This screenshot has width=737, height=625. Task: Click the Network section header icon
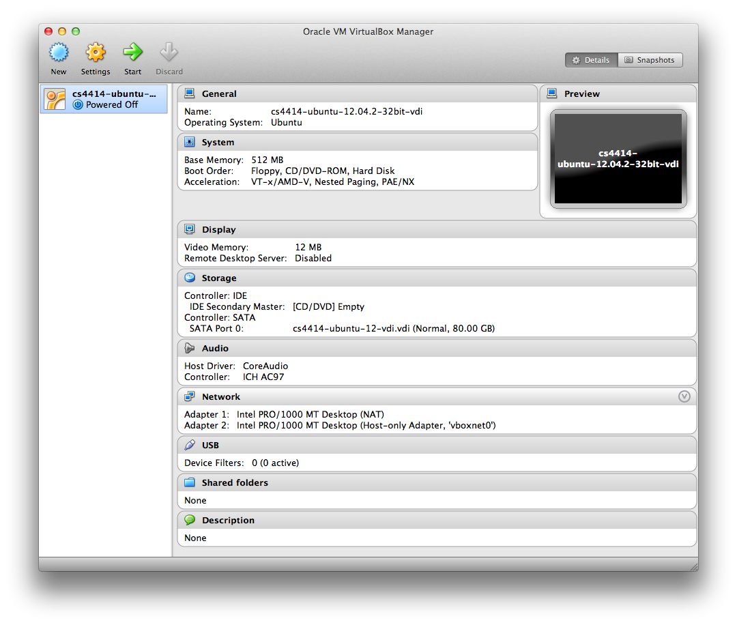[x=189, y=396]
